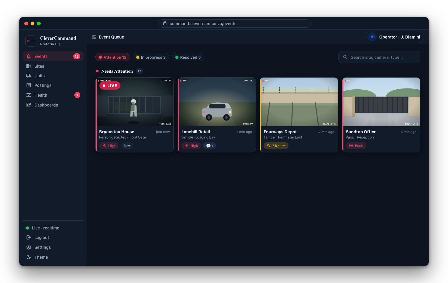
Task: Filter by In progress 3
Action: pos(151,57)
